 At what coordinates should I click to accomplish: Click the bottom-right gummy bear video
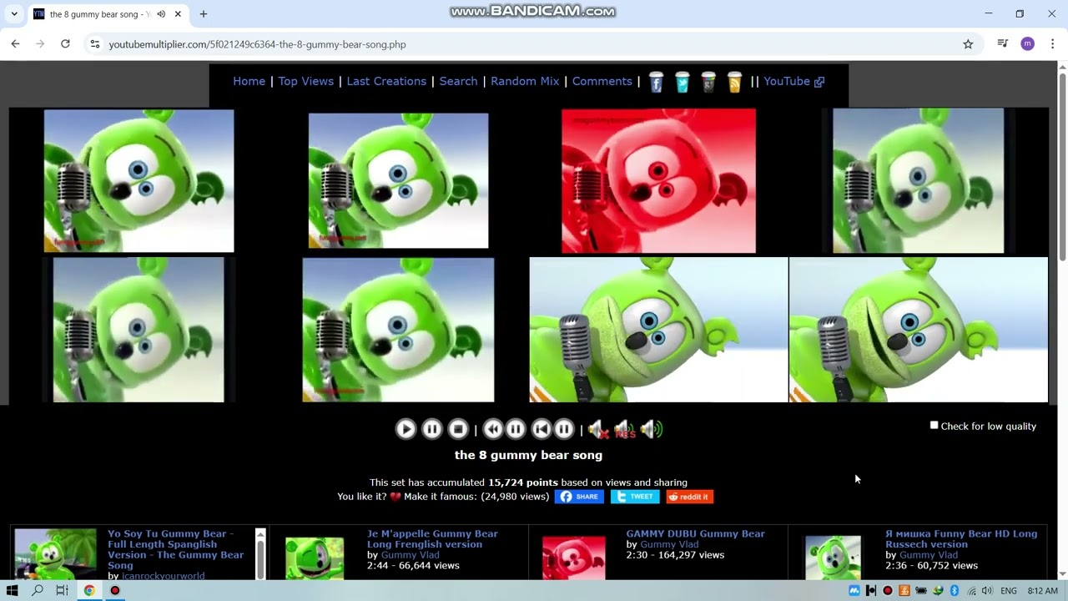(918, 330)
